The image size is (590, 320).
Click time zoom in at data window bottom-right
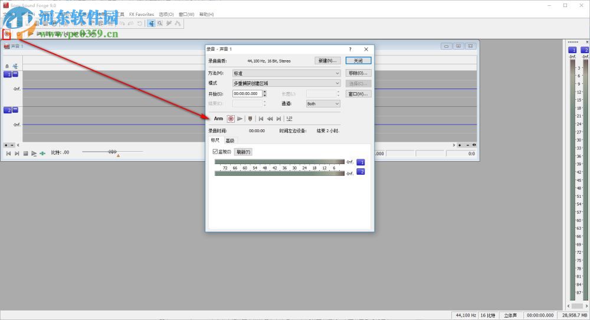pyautogui.click(x=460, y=145)
